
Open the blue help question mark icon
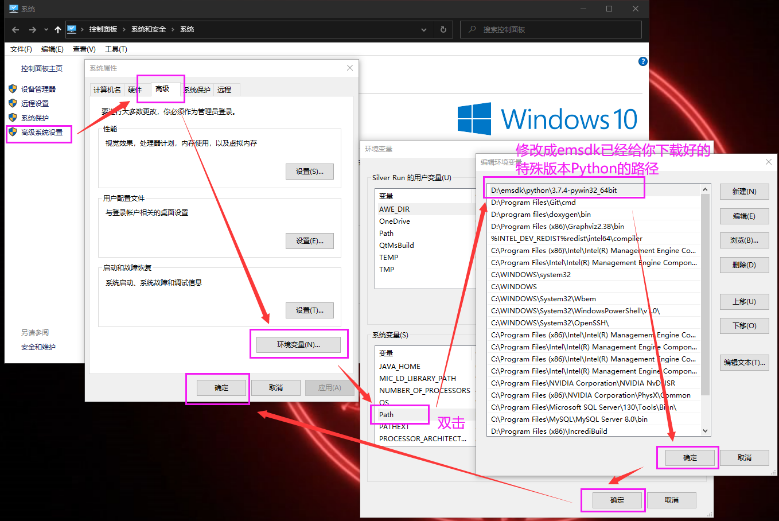(x=643, y=61)
